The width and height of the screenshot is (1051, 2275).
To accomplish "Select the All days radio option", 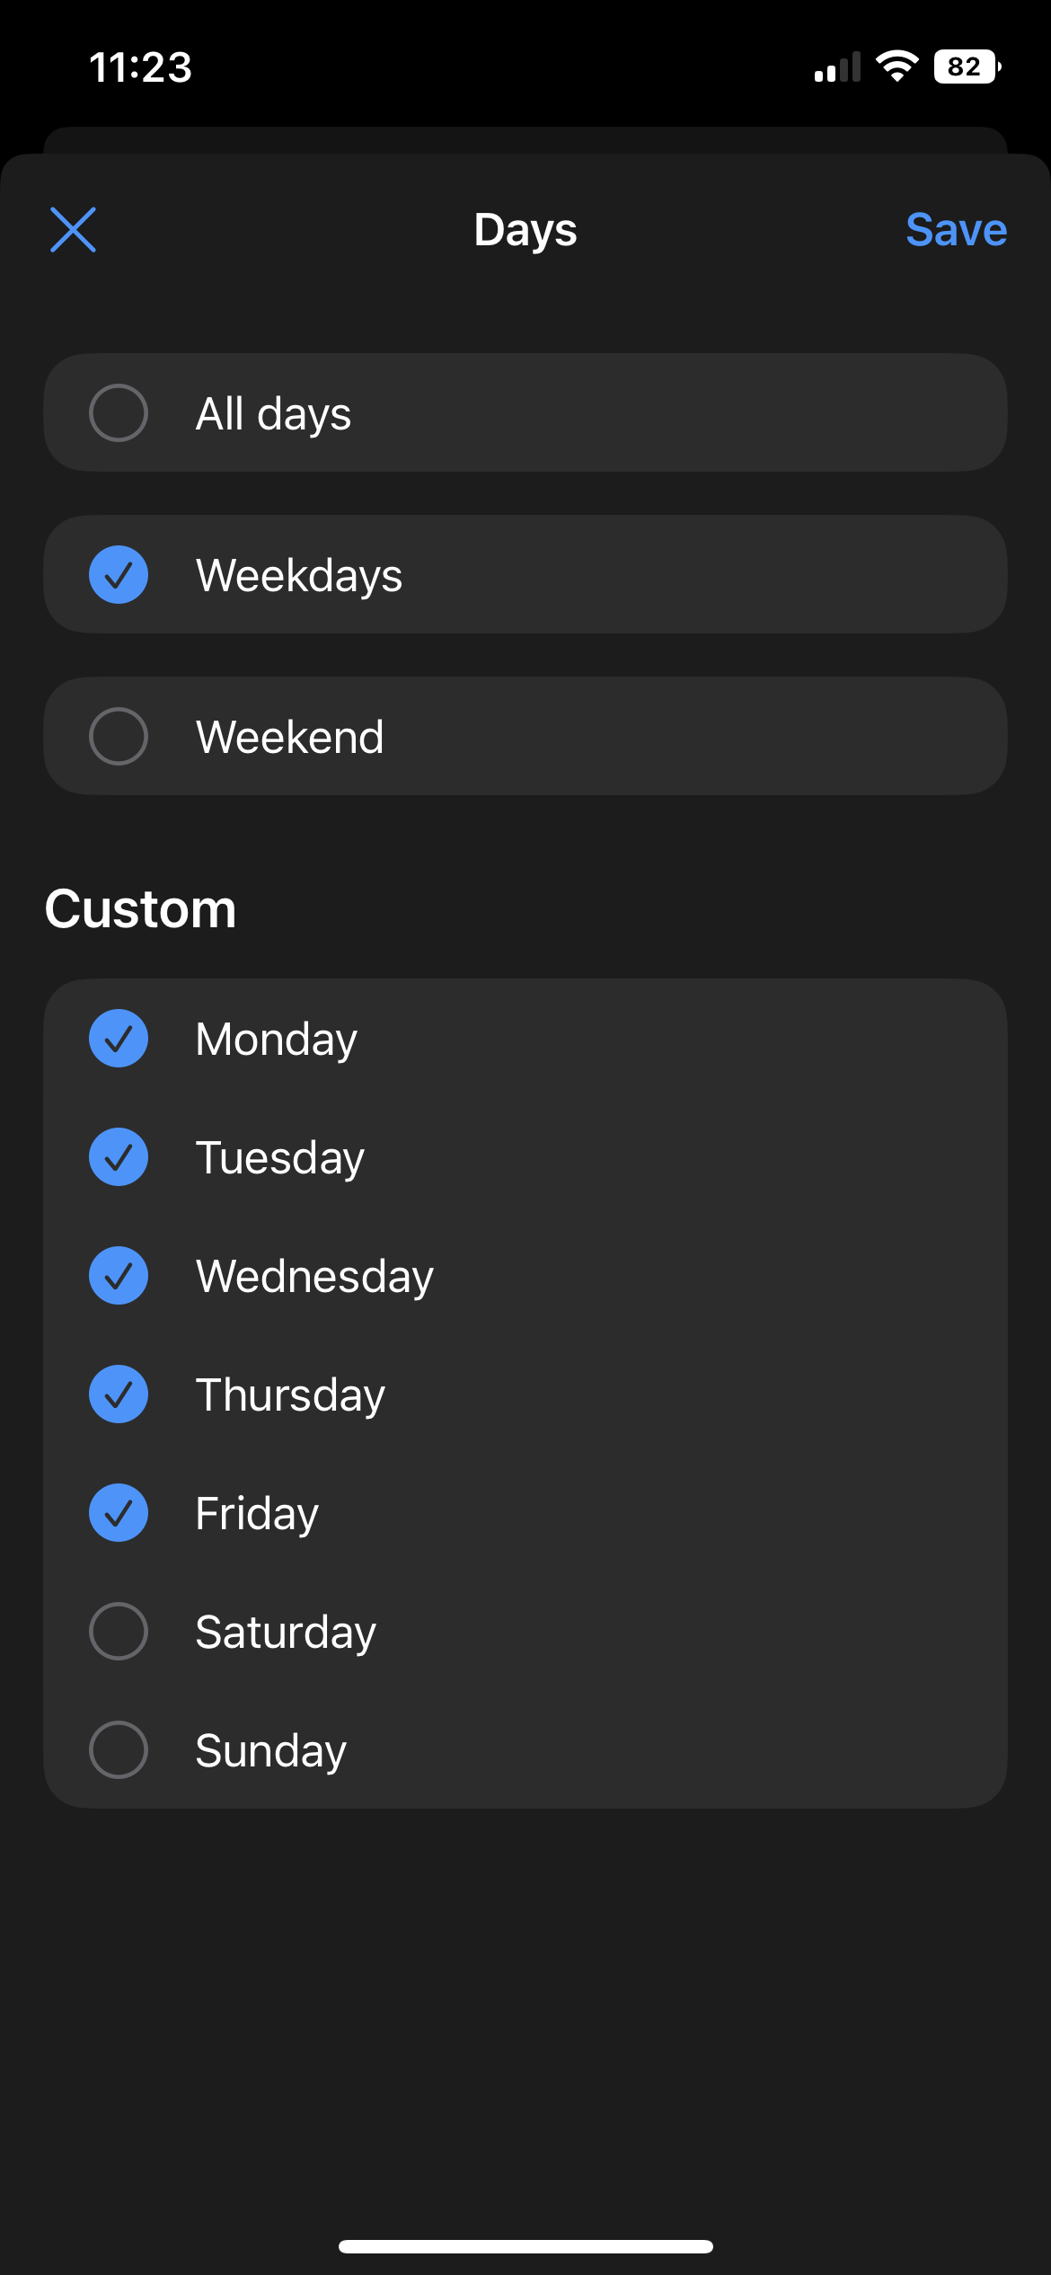I will coord(119,413).
